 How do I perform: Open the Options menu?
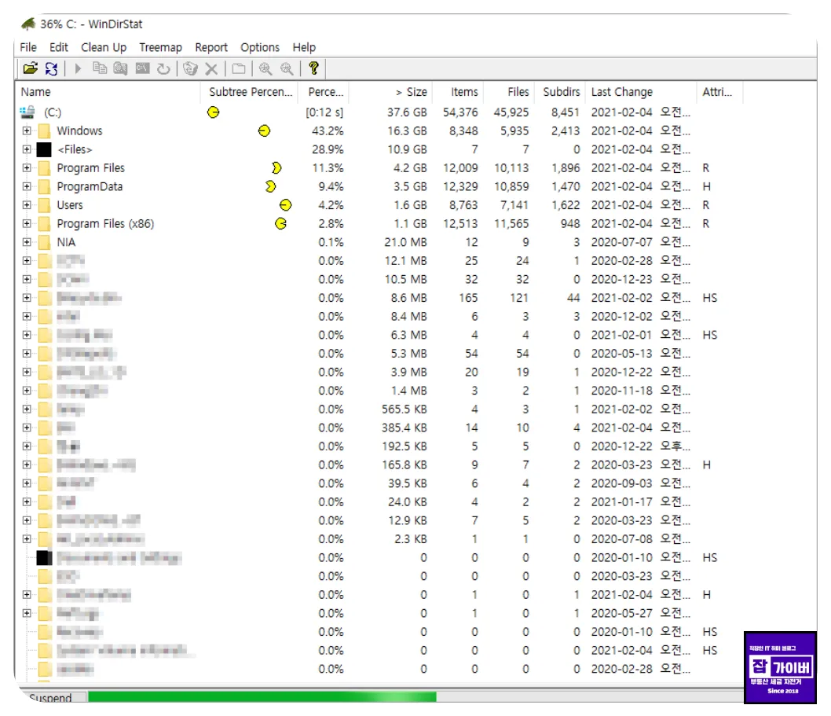tap(260, 47)
